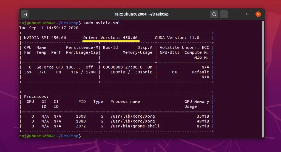Click the power usage 11W / 120W

click(83, 72)
